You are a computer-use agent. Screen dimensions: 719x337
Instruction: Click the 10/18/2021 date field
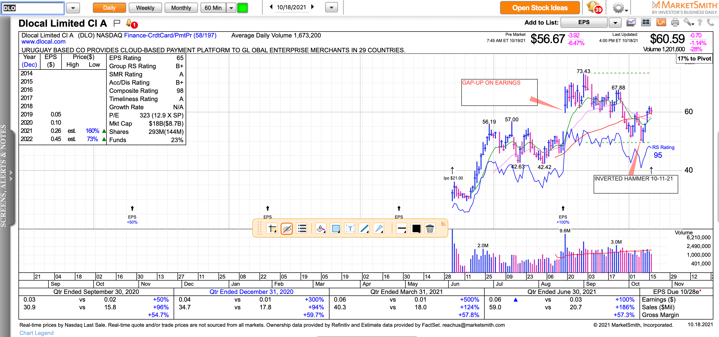(291, 7)
